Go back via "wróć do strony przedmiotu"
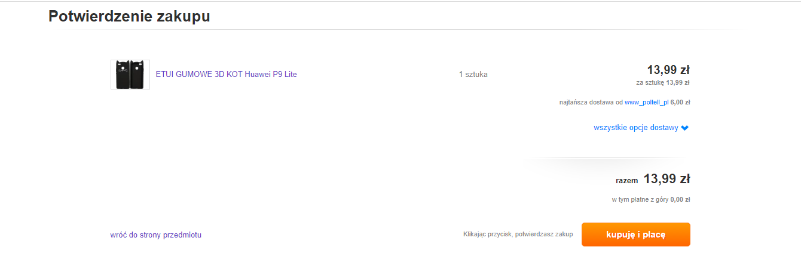The image size is (801, 259). point(155,235)
